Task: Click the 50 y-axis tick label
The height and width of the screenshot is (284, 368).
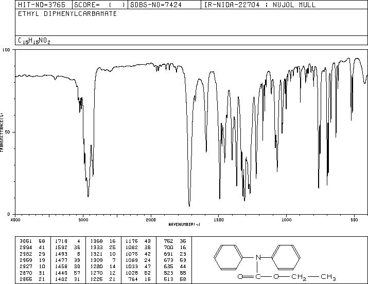Action: 8,132
